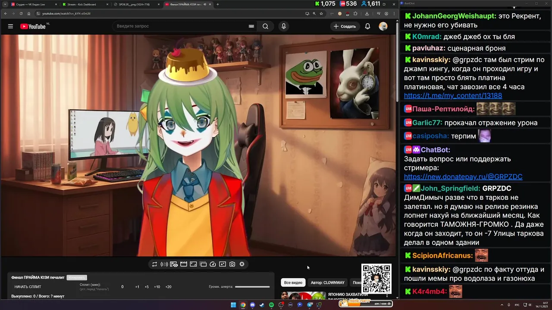This screenshot has height=310, width=552.
Task: Open the browser extensions puzzle icon
Action: coord(355,13)
